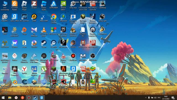
Task: Select the Phasmophobia shortcut
Action: (63, 44)
